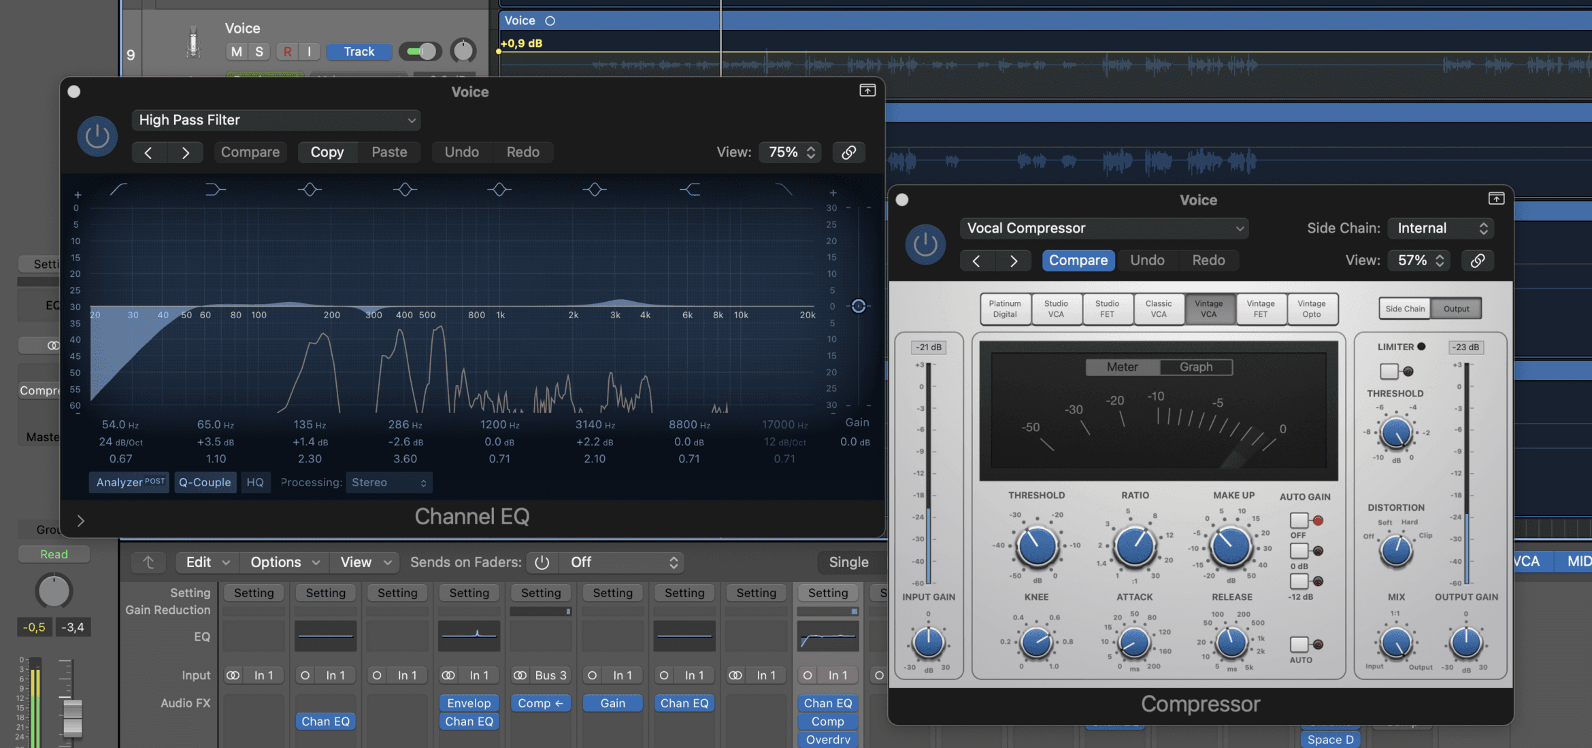Click the compressor Ratio knob
The image size is (1592, 748).
pyautogui.click(x=1134, y=546)
